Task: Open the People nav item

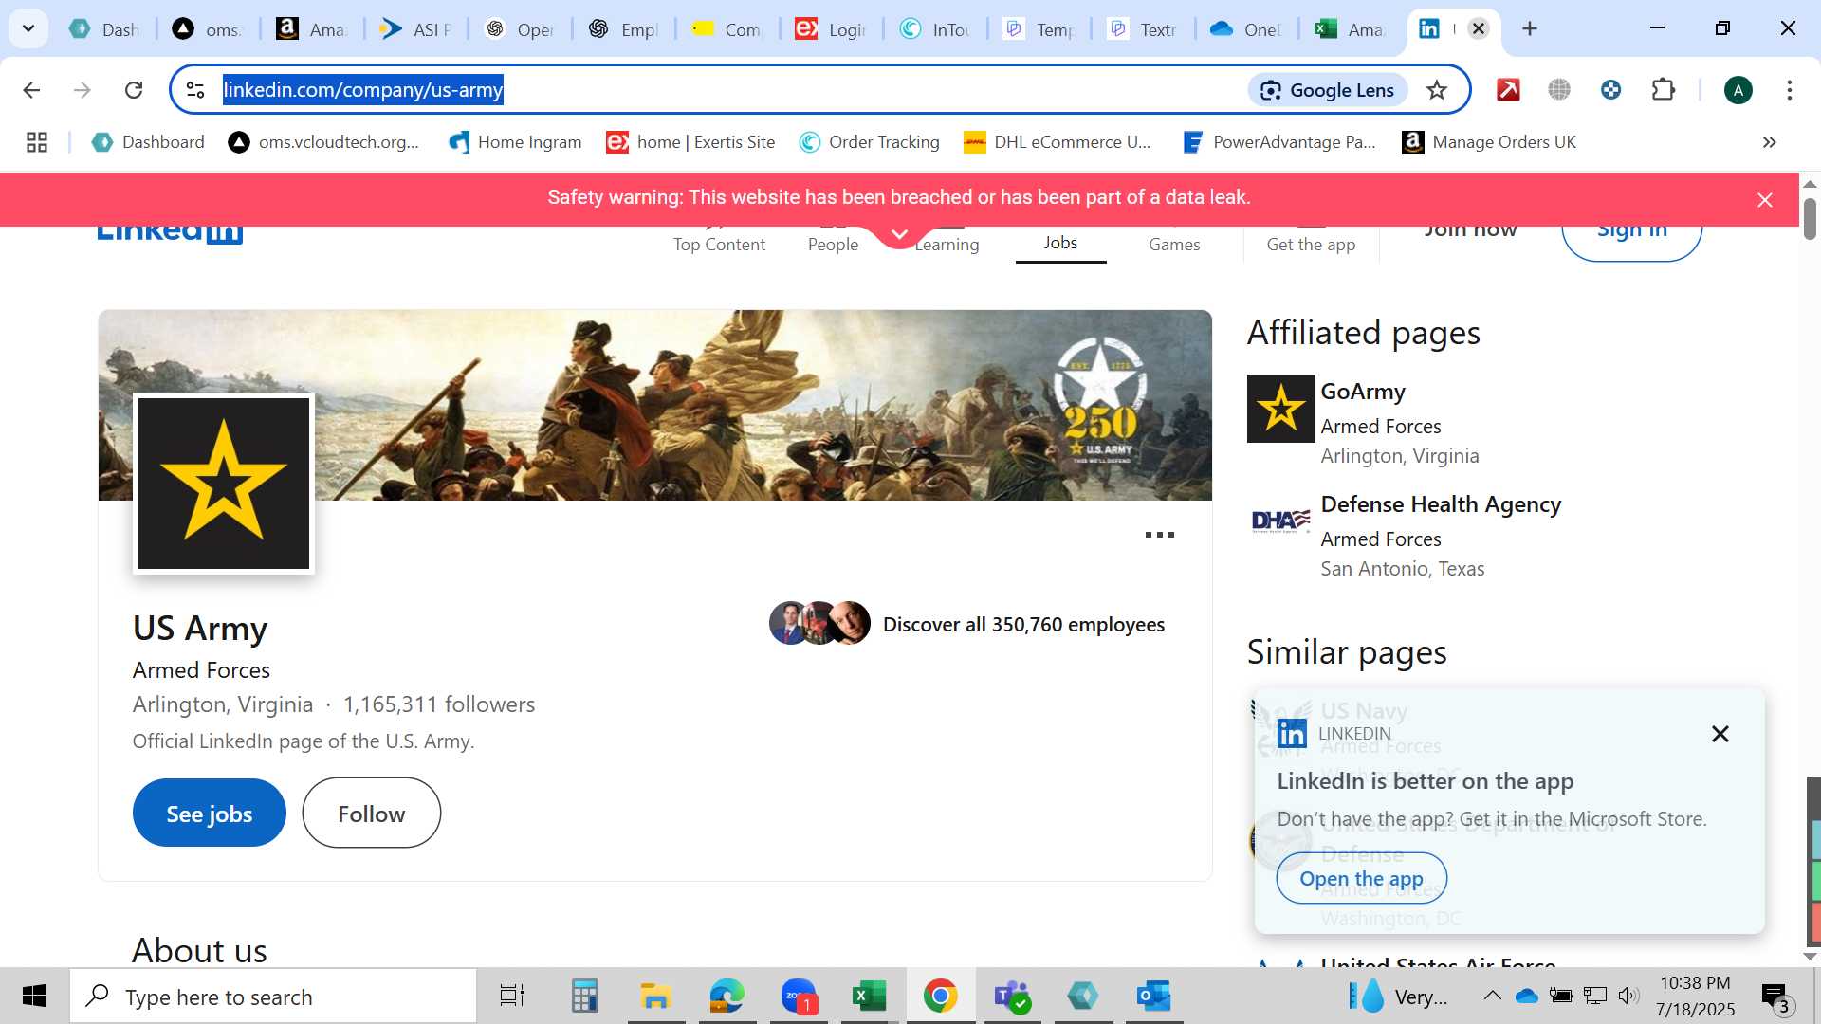Action: 833,244
